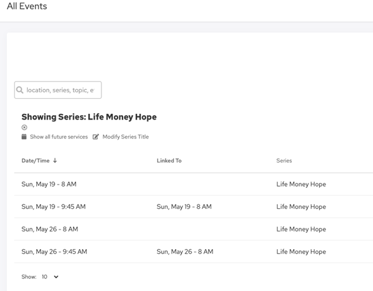This screenshot has height=291, width=373.
Task: Open the Sun, May 26 - 8 AM event in the Date/Time column
Action: (49, 229)
